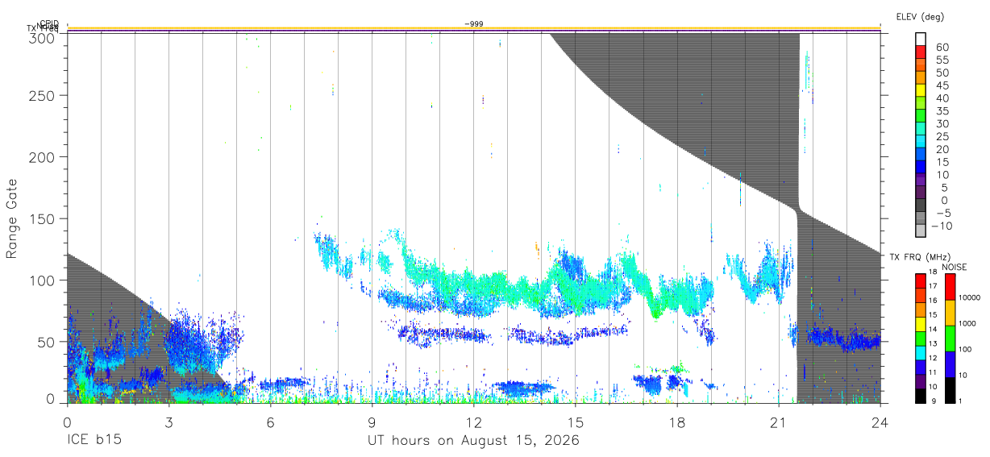
Task: Select the blue segment of the NOISE colorbar
Action: (950, 363)
